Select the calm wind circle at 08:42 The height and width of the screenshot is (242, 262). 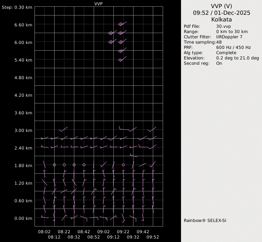tap(84, 165)
